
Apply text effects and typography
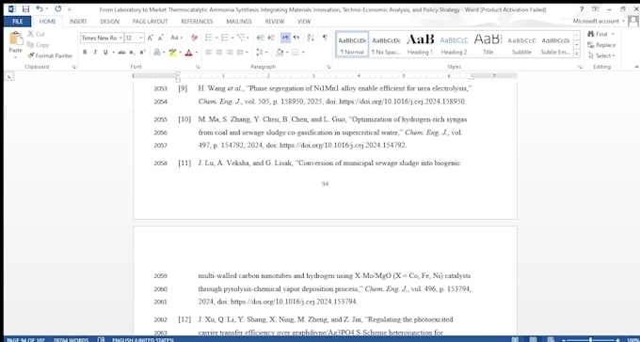[x=157, y=53]
